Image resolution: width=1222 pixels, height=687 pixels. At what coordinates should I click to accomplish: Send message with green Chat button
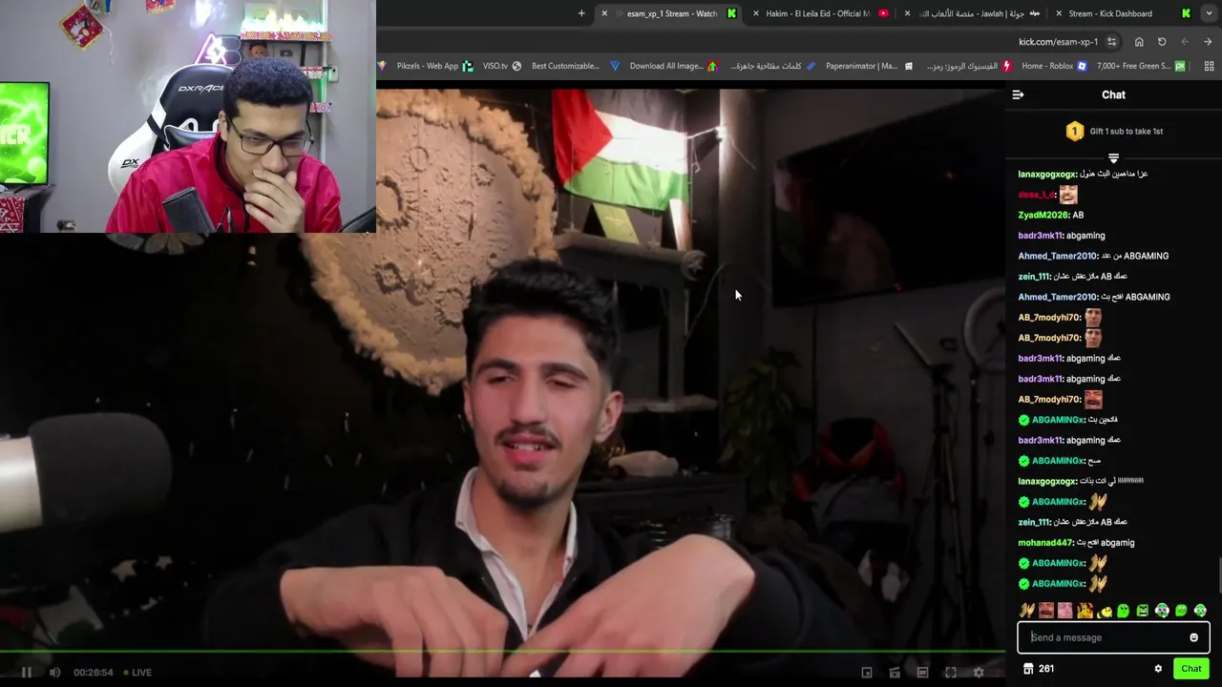[1191, 668]
